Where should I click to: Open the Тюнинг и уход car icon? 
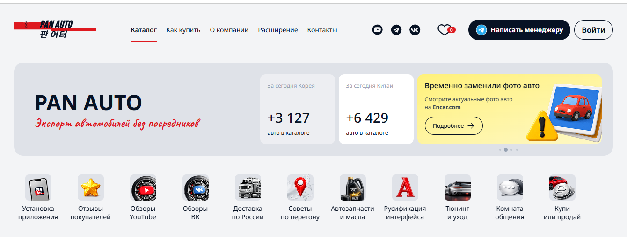pyautogui.click(x=458, y=188)
